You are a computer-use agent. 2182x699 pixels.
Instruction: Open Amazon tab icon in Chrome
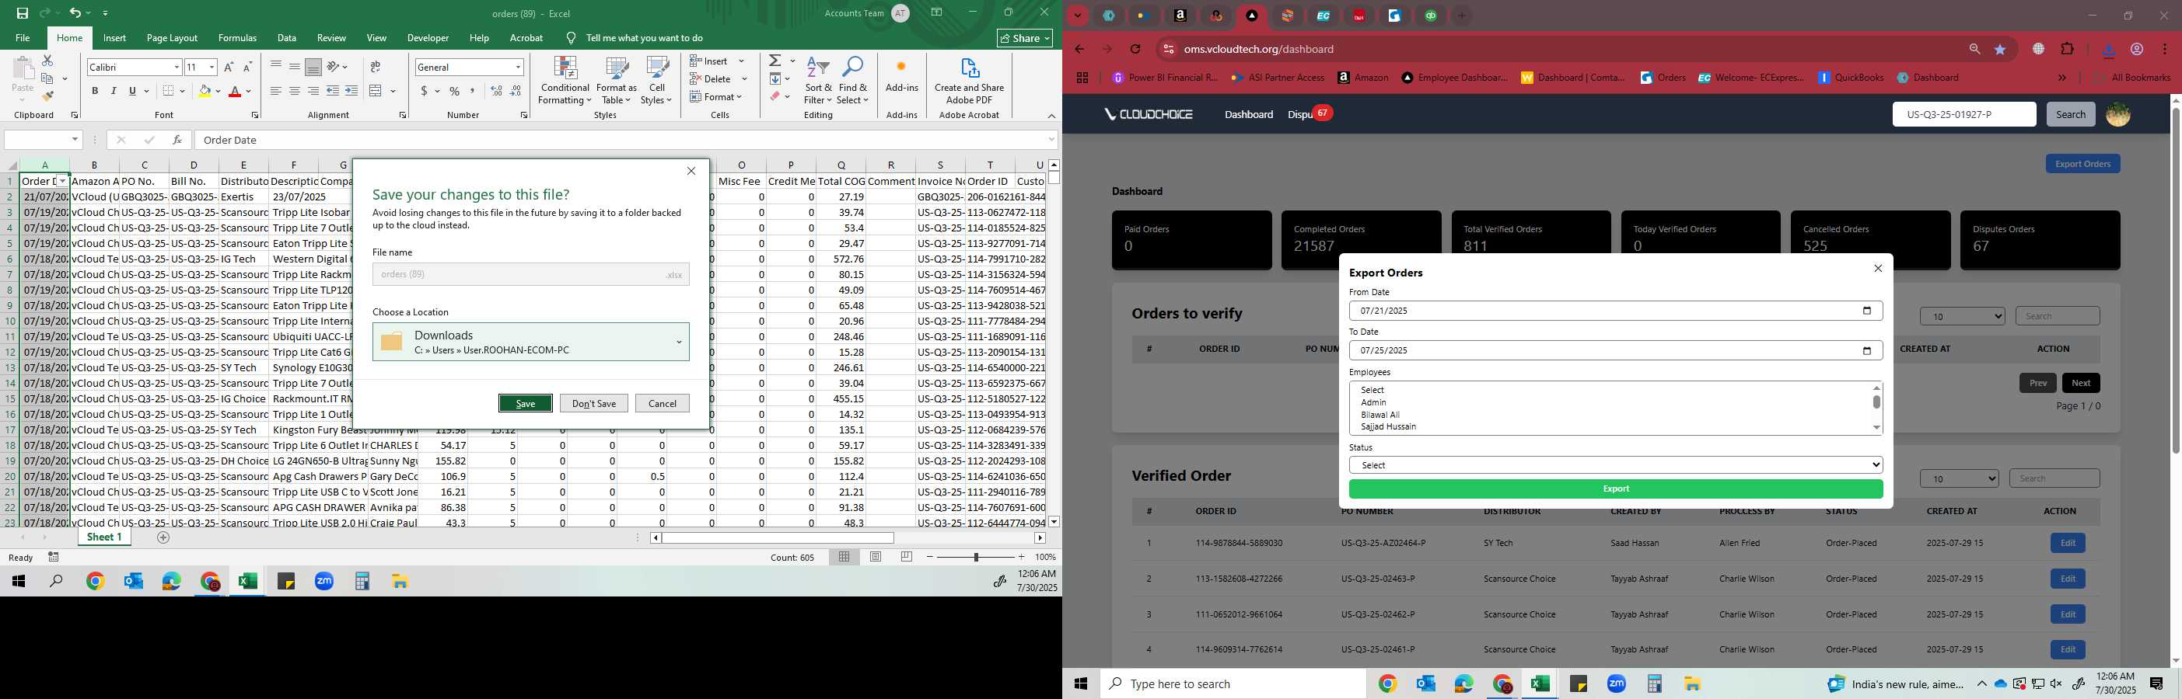coord(1180,16)
